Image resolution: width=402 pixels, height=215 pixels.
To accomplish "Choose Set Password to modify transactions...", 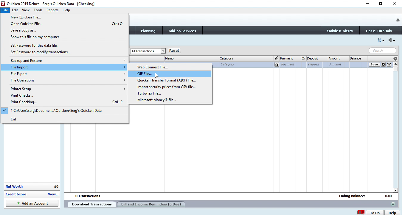I will pos(65,52).
